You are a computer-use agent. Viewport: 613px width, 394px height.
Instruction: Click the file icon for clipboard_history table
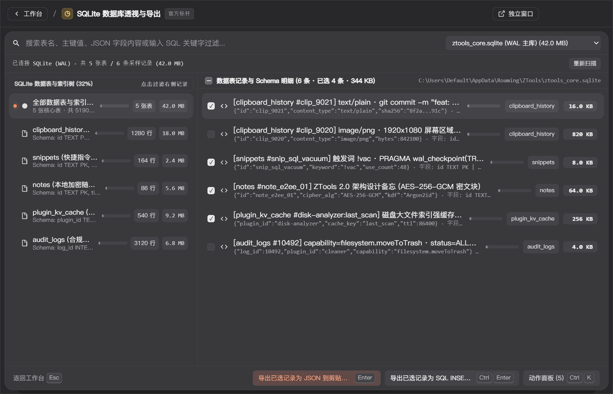coord(25,133)
